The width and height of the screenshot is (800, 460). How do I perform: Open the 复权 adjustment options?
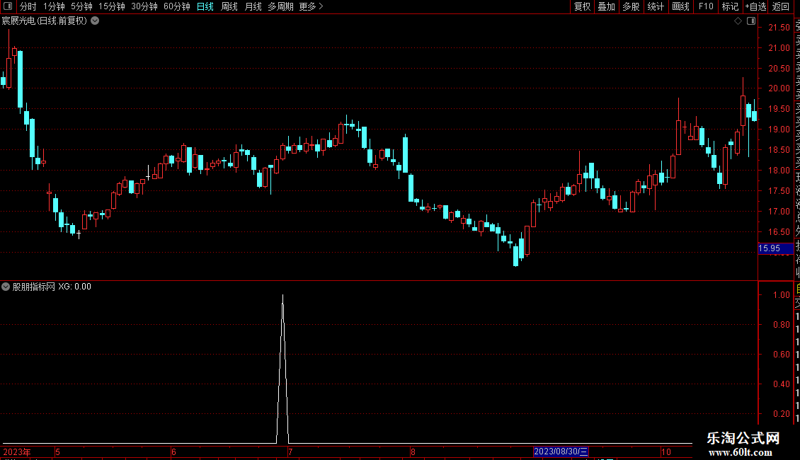[x=582, y=6]
